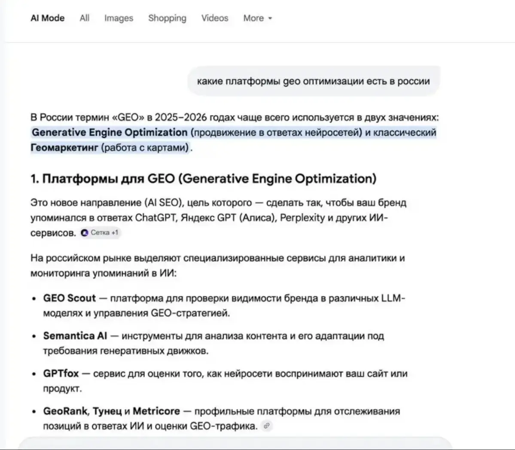This screenshot has height=450, width=515.
Task: Expand the More menu arrow
Action: click(x=270, y=18)
